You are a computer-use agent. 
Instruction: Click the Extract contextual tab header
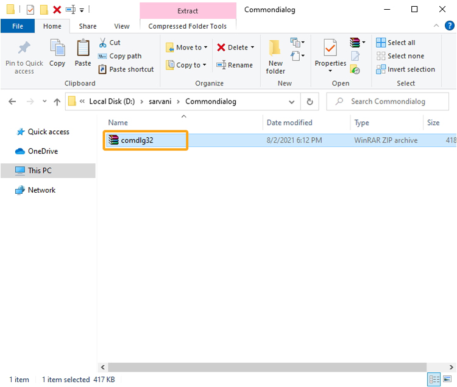click(x=188, y=11)
